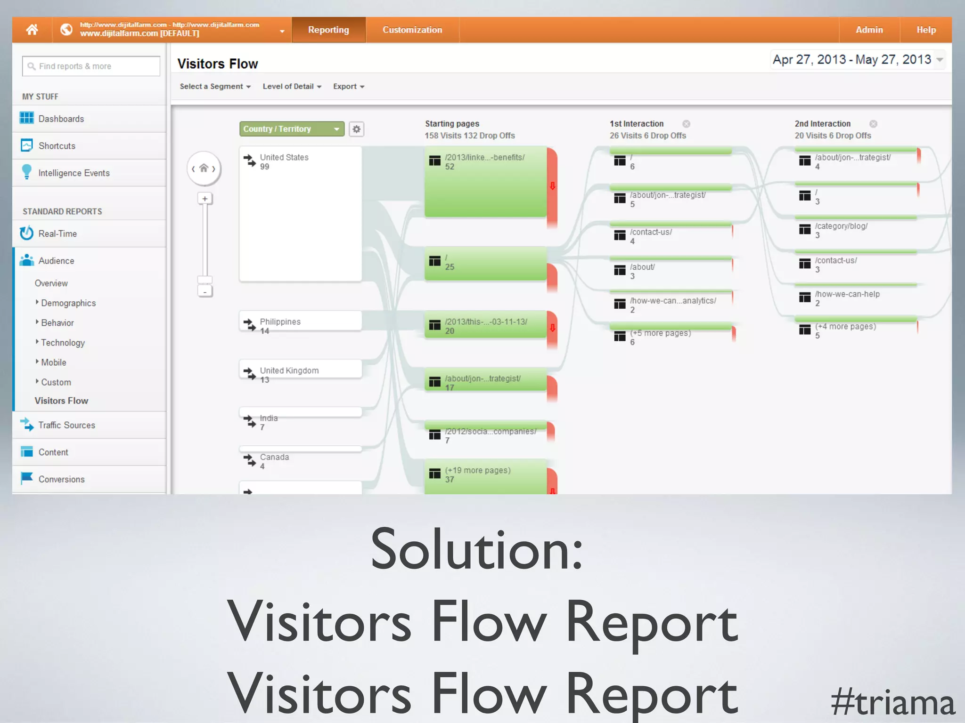Click the Traffic Sources arrows icon
965x723 pixels.
point(27,425)
